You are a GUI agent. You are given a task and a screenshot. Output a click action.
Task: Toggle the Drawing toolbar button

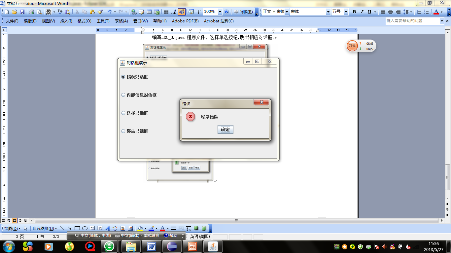click(182, 12)
